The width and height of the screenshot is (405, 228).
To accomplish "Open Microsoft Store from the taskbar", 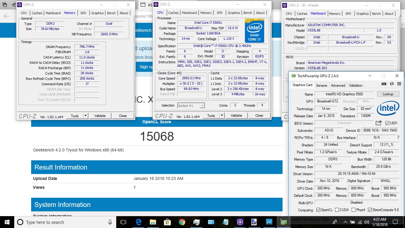I will click(167, 222).
